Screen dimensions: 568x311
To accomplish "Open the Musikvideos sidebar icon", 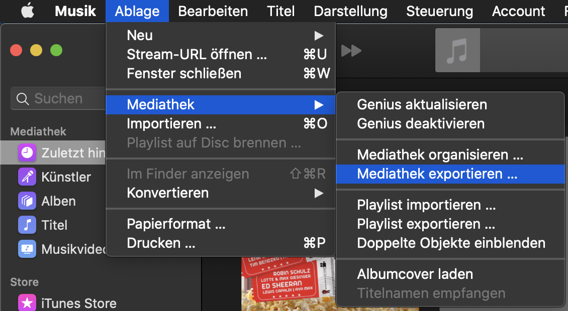I will coord(27,249).
